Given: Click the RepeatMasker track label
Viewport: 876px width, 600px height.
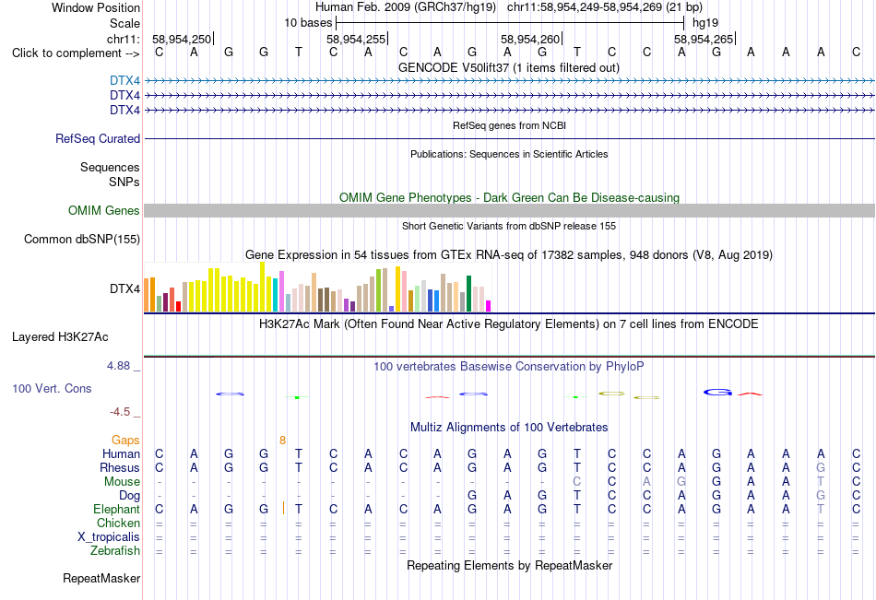Looking at the screenshot, I should (101, 578).
